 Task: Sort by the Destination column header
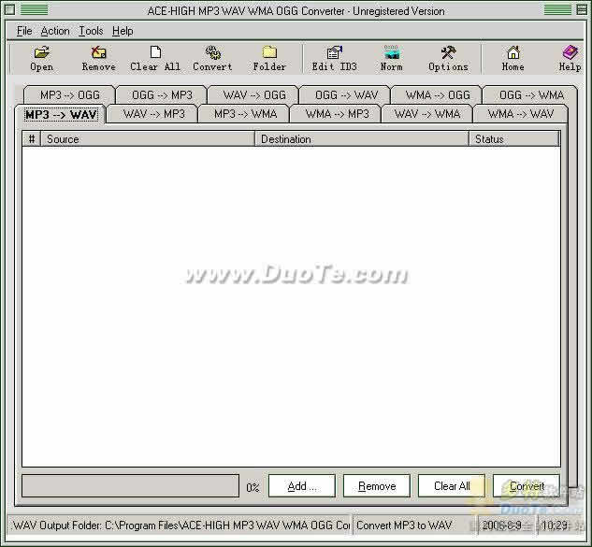(x=362, y=139)
